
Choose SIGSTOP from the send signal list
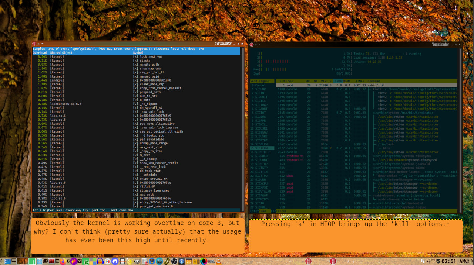click(262, 164)
